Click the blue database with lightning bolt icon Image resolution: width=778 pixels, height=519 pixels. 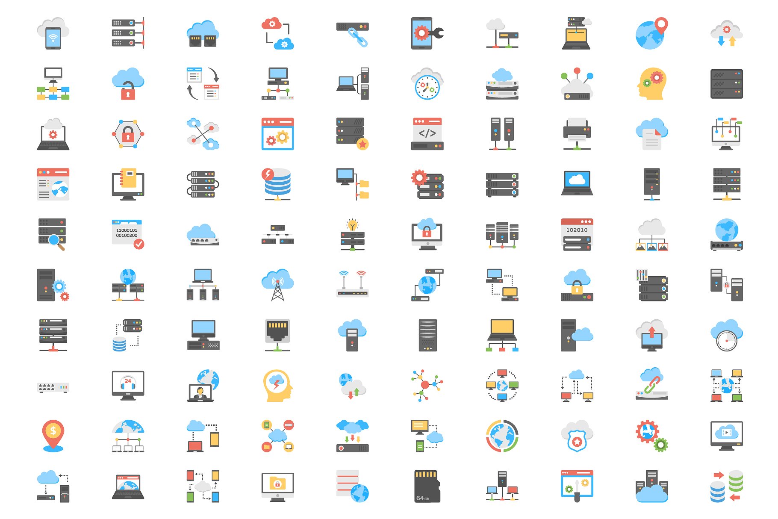(x=277, y=184)
